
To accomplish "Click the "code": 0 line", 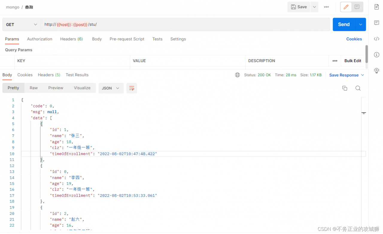I will [42, 106].
